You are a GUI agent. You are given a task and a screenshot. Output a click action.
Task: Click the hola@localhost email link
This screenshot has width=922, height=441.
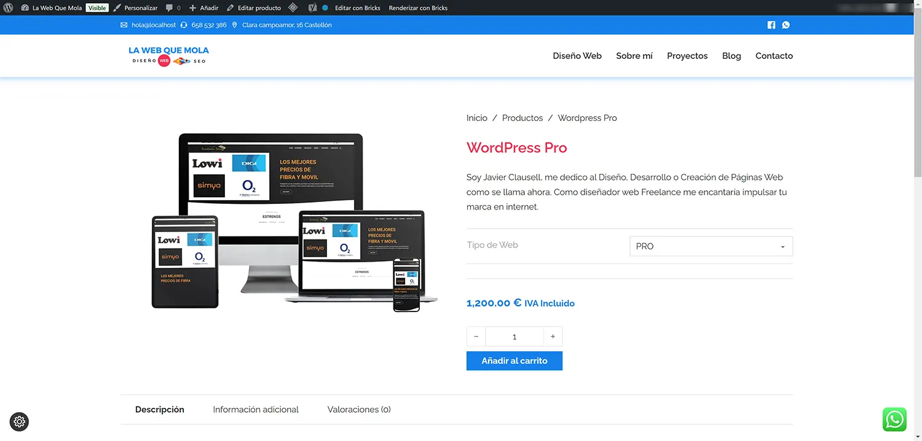(154, 25)
